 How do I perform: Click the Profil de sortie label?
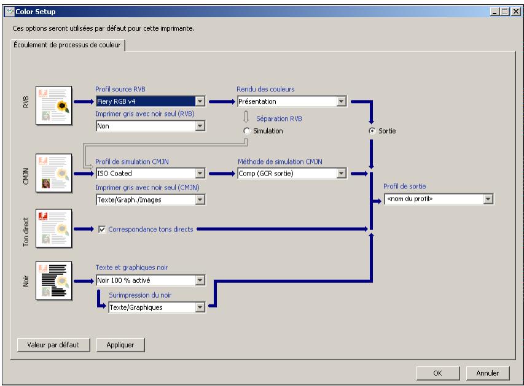tap(405, 187)
